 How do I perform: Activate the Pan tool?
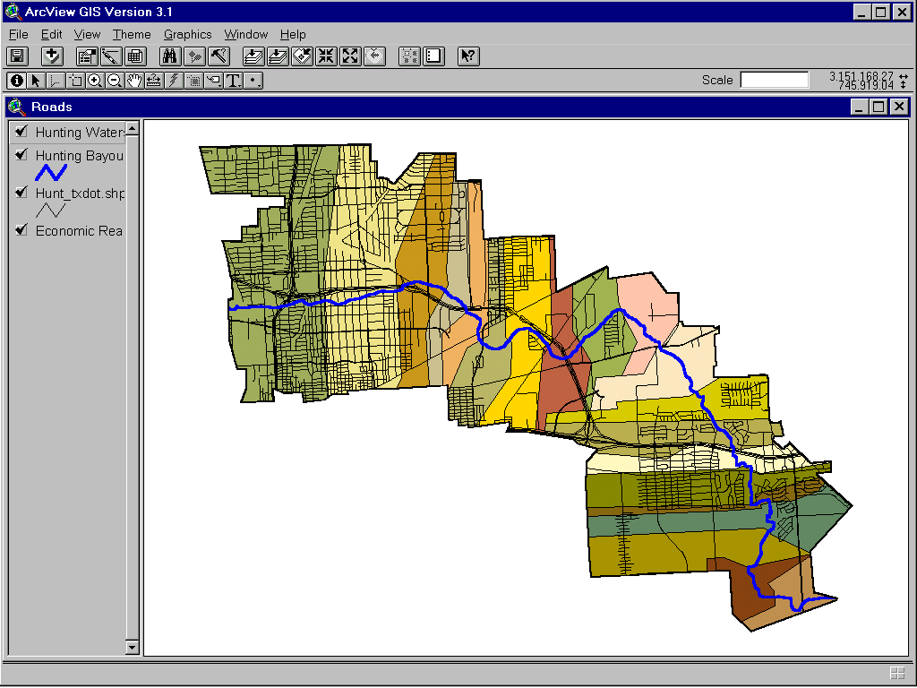pos(134,80)
